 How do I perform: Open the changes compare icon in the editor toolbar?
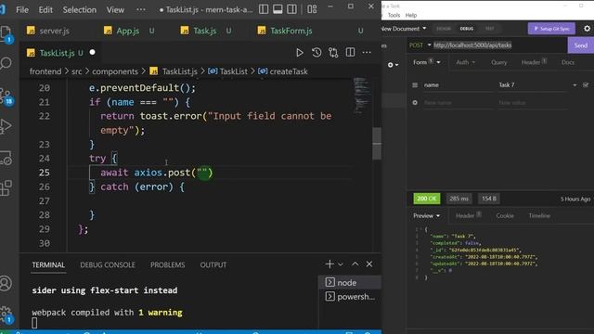[333, 53]
